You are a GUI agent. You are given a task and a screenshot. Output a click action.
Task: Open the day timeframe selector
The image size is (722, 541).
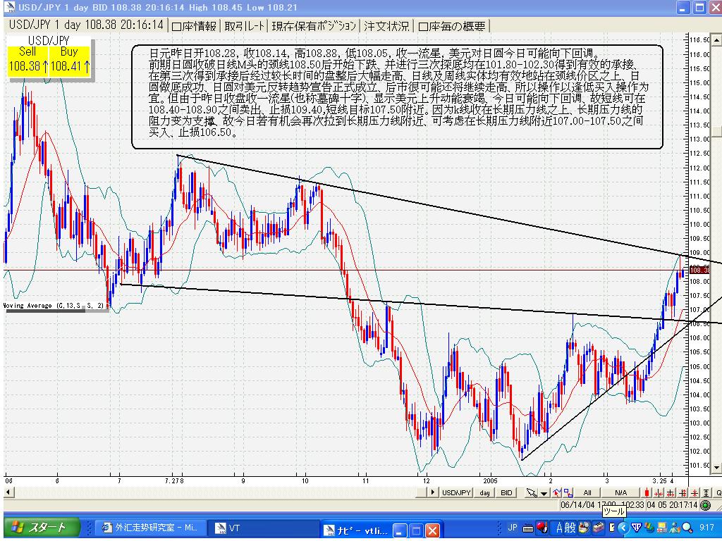pyautogui.click(x=484, y=492)
